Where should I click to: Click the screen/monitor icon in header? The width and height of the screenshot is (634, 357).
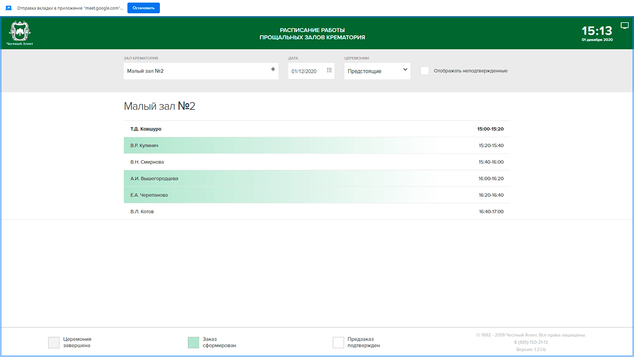point(624,25)
